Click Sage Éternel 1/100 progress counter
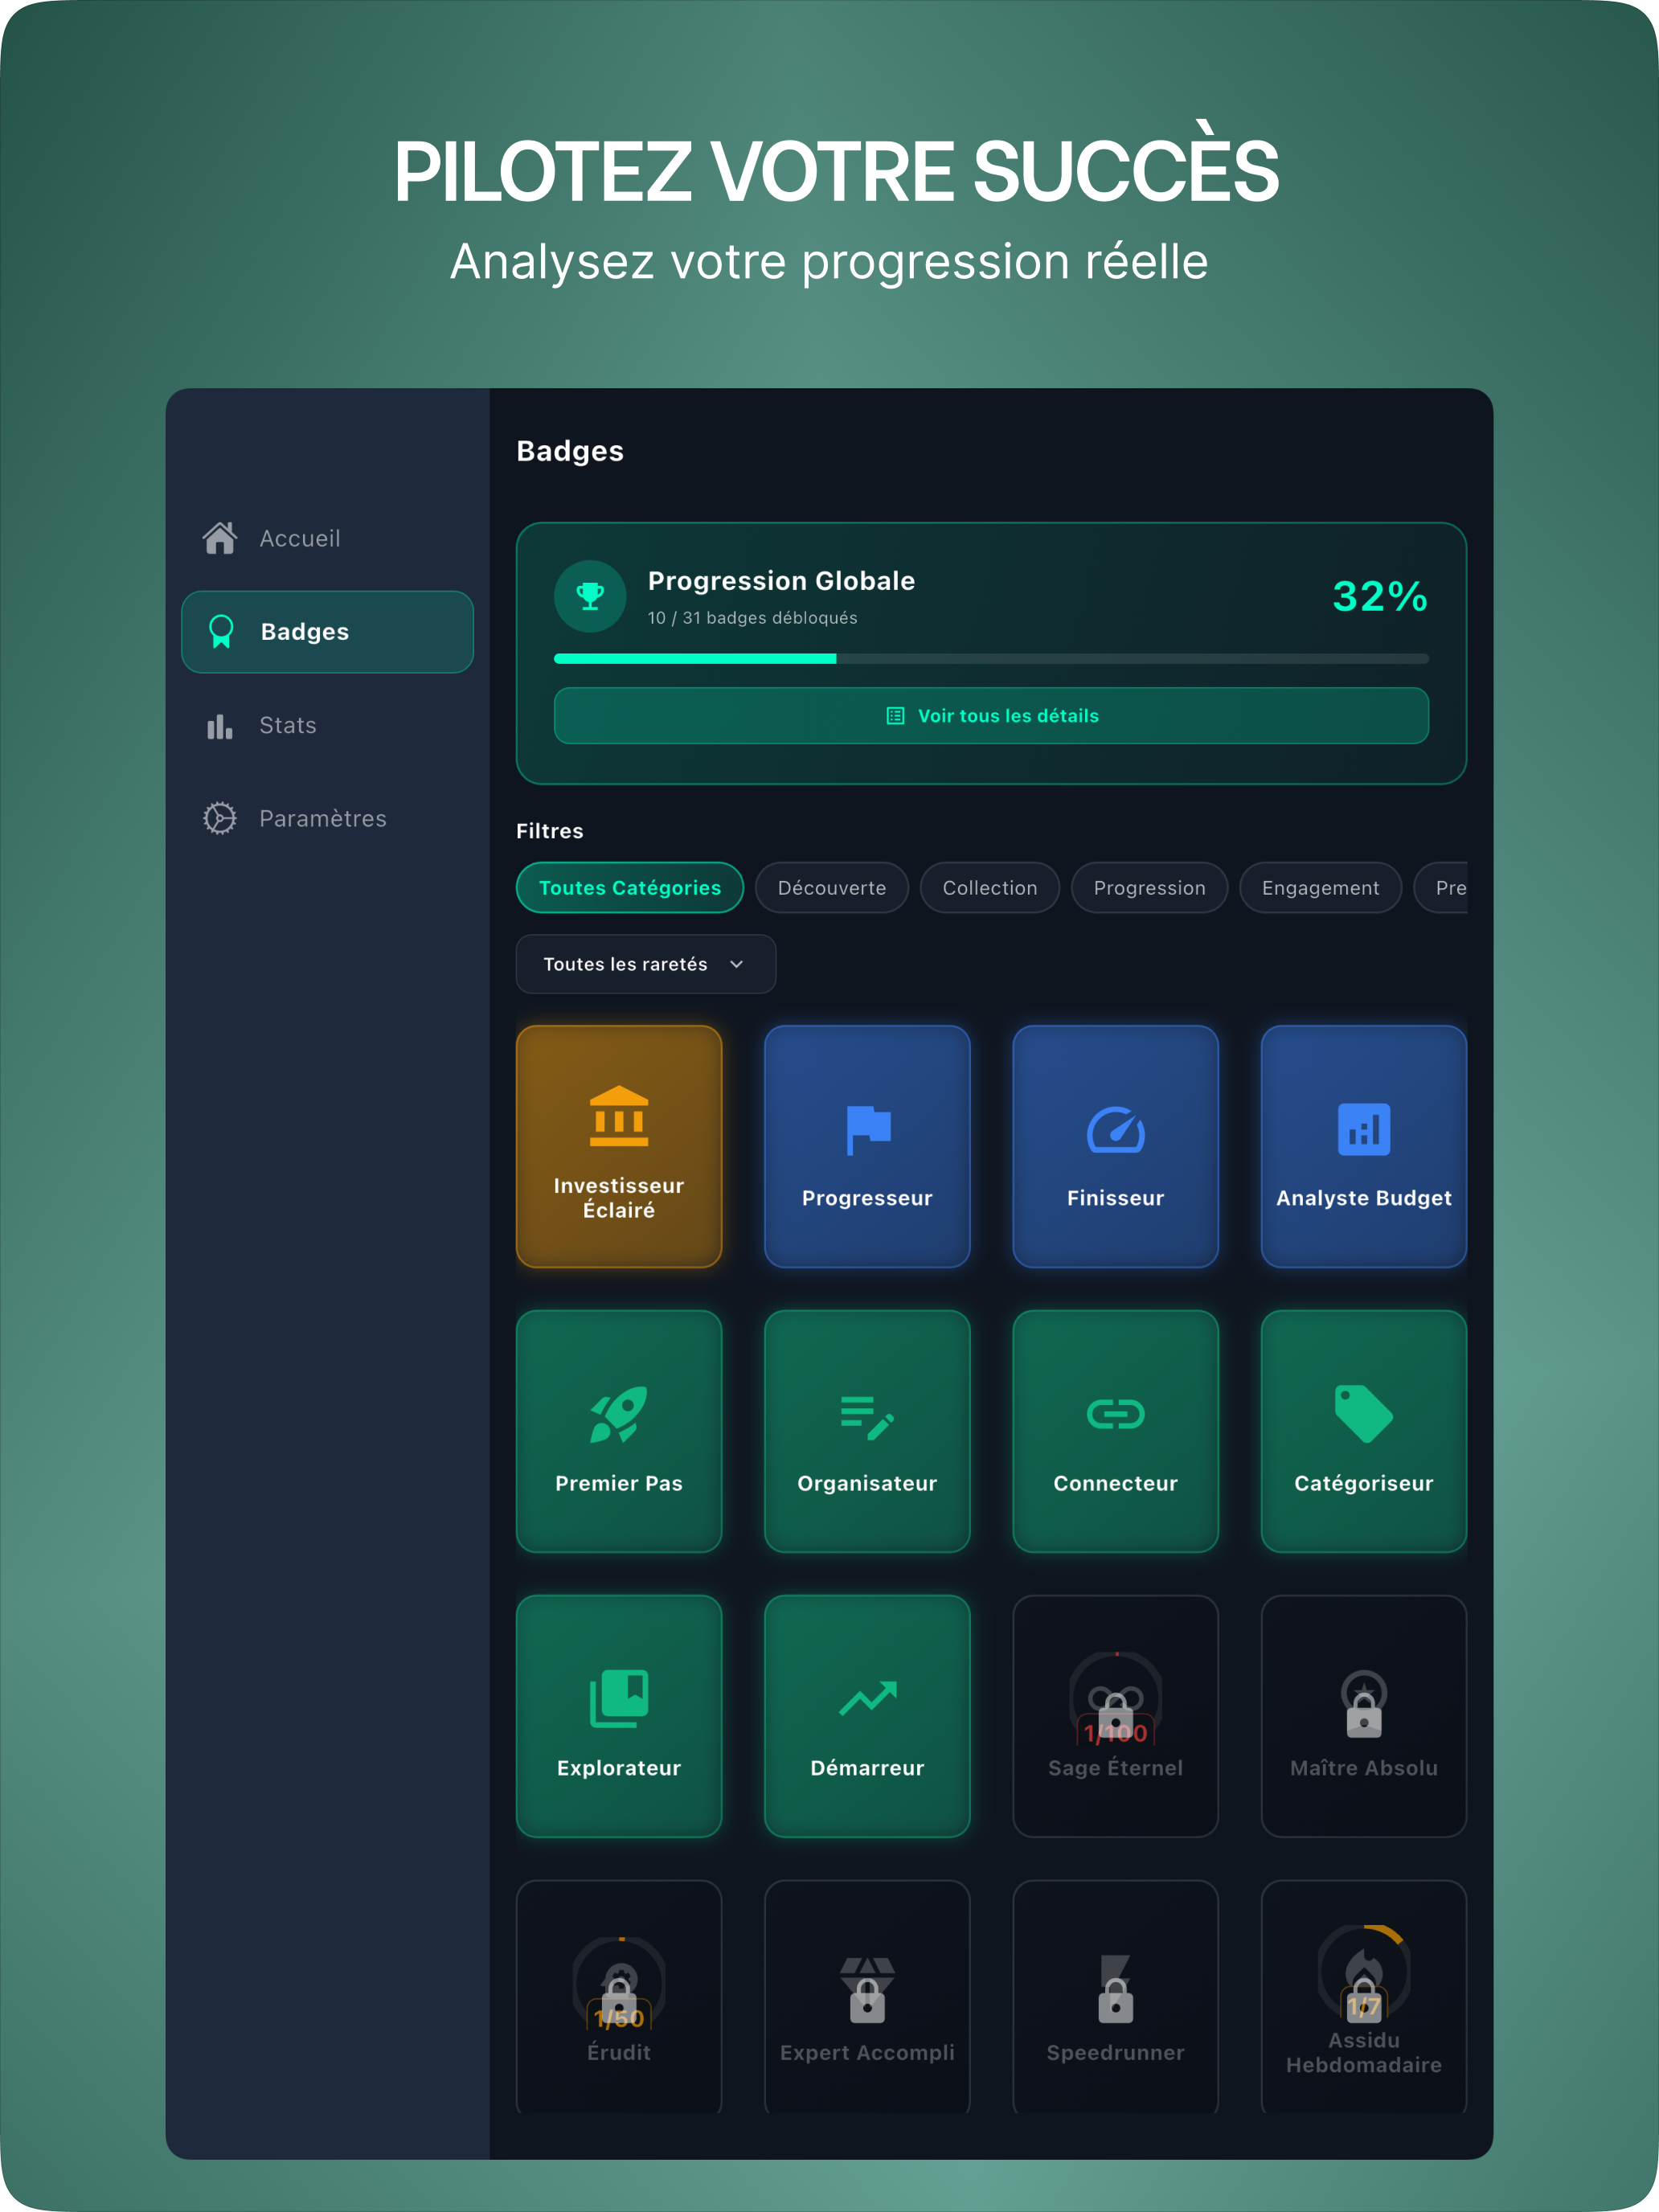Screen dimensions: 1659x2212 click(x=1116, y=1733)
